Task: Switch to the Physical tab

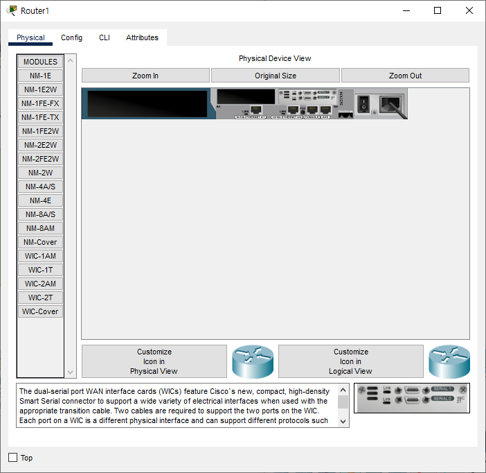Action: click(x=30, y=37)
